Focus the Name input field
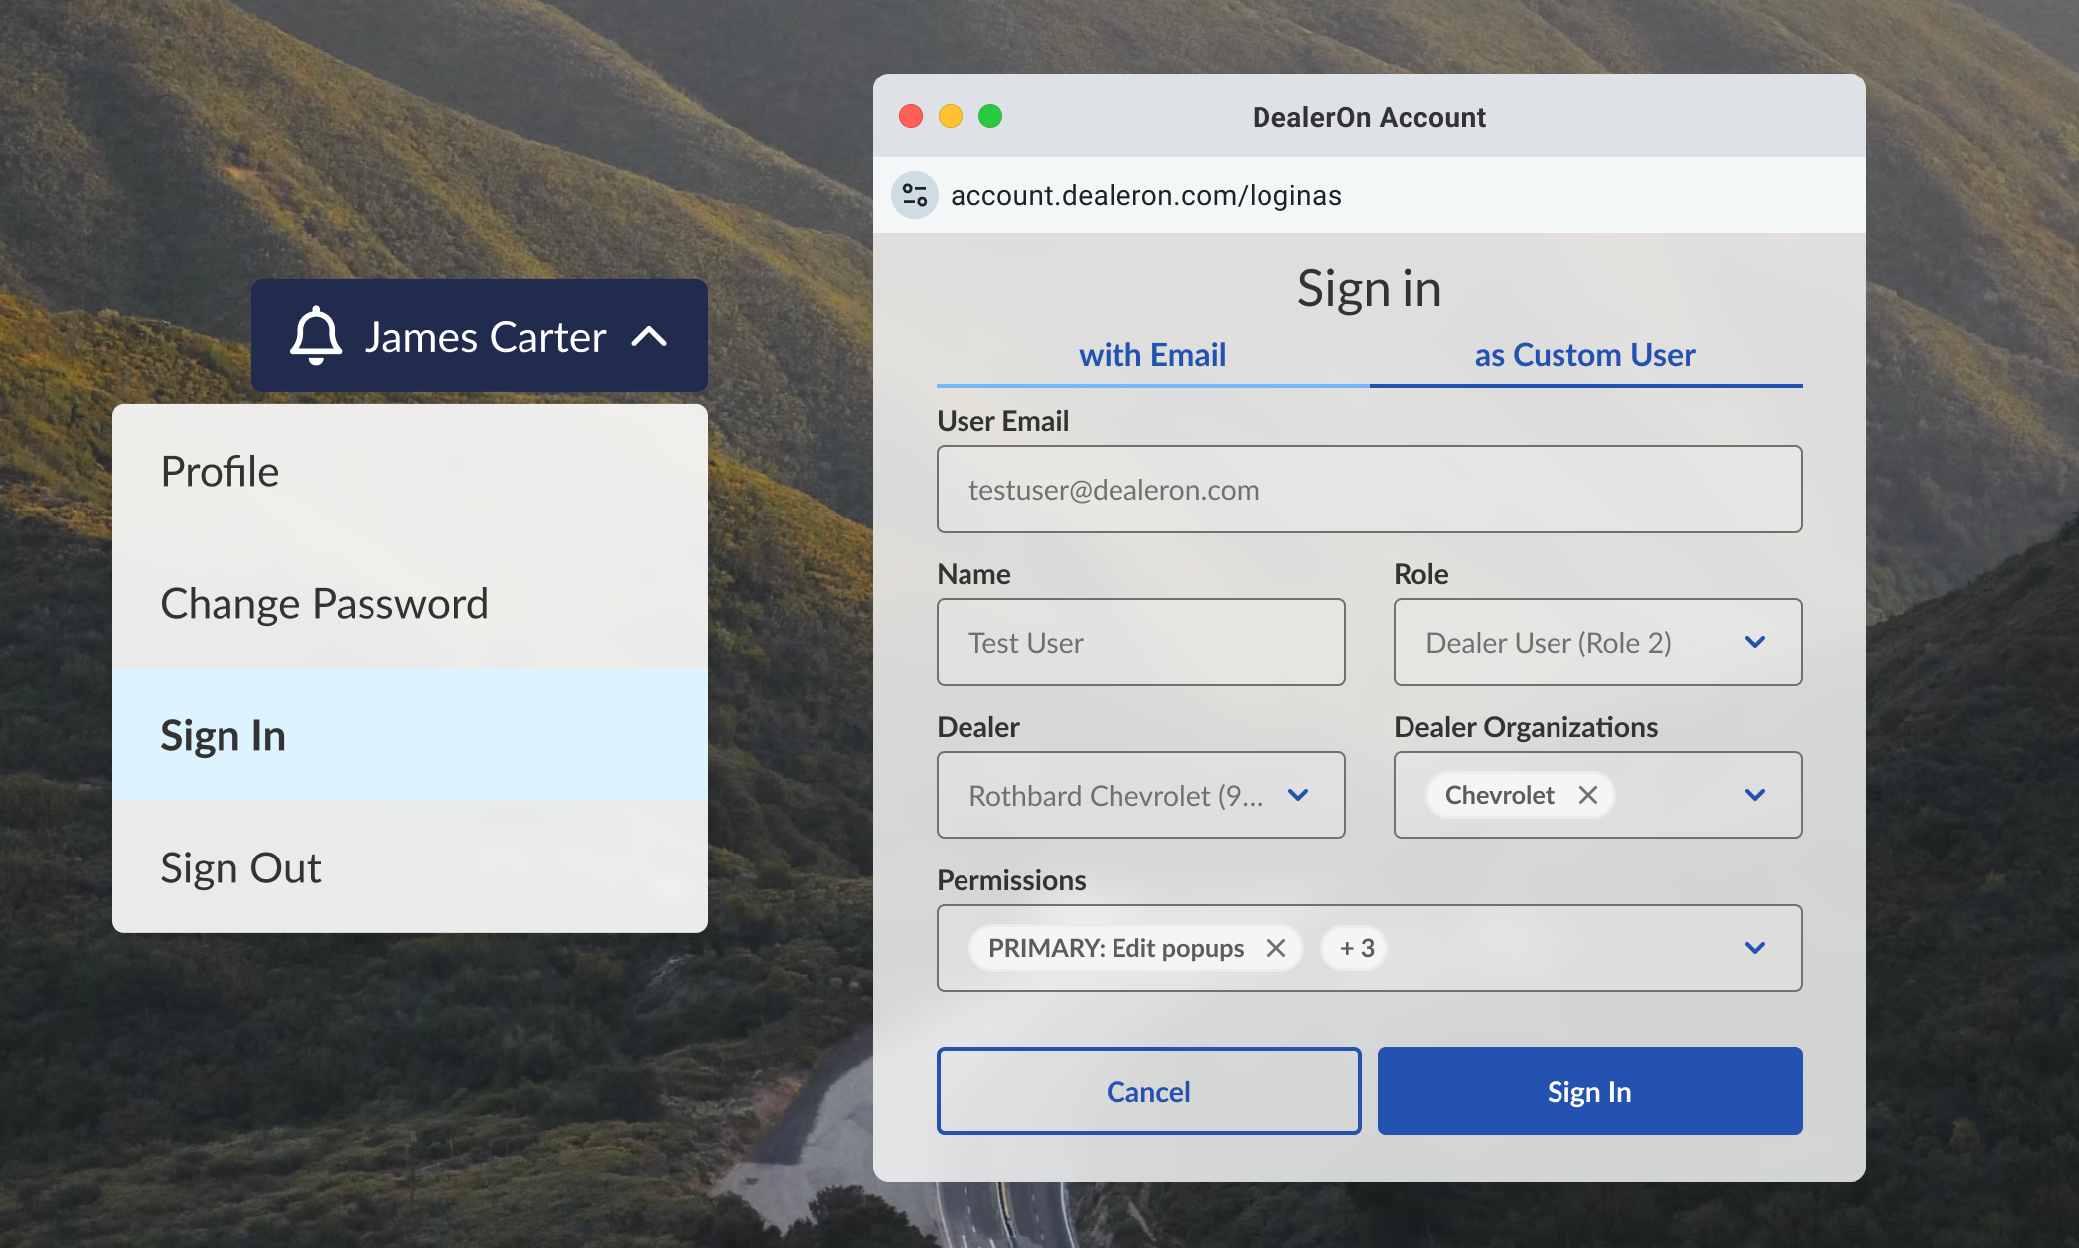The height and width of the screenshot is (1248, 2079). [1140, 642]
